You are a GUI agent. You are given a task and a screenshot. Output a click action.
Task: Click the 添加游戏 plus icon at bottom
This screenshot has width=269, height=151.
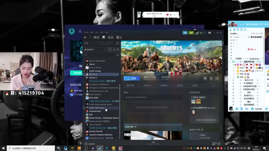pos(86,144)
